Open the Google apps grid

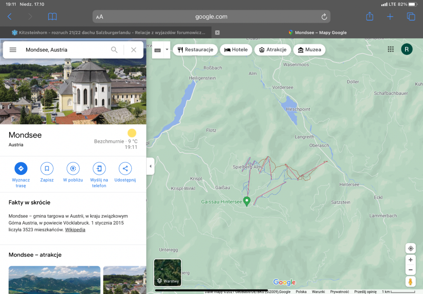(x=391, y=49)
